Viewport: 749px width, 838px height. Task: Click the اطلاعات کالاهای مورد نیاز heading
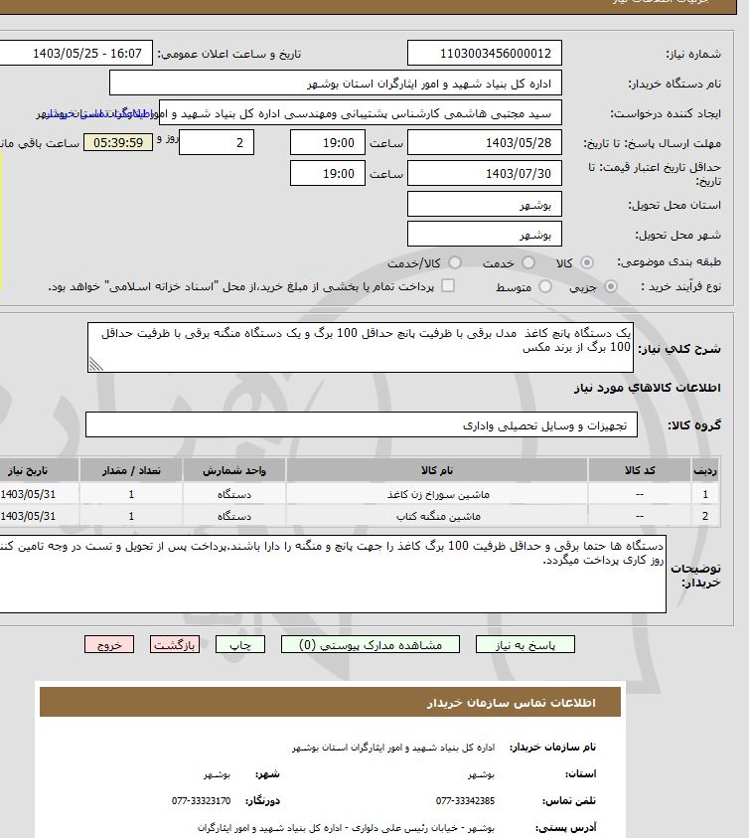[x=647, y=387]
